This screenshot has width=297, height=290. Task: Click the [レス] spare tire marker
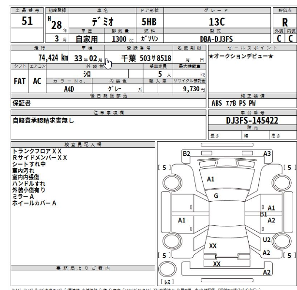point(166,281)
